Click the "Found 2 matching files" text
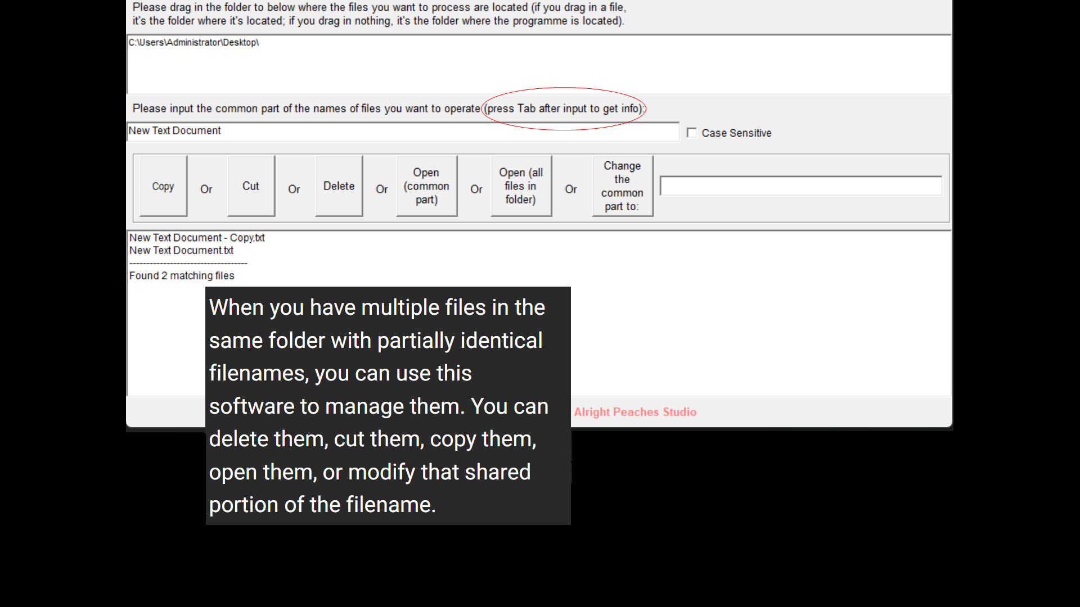 pos(182,275)
